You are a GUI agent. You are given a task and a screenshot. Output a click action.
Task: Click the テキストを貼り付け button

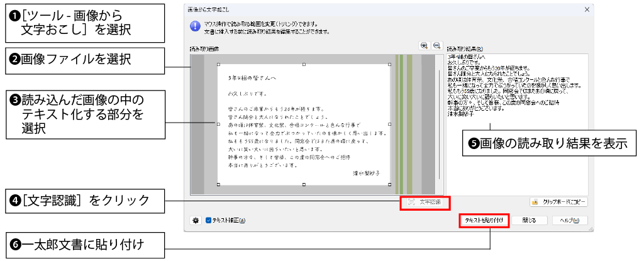[x=483, y=221]
